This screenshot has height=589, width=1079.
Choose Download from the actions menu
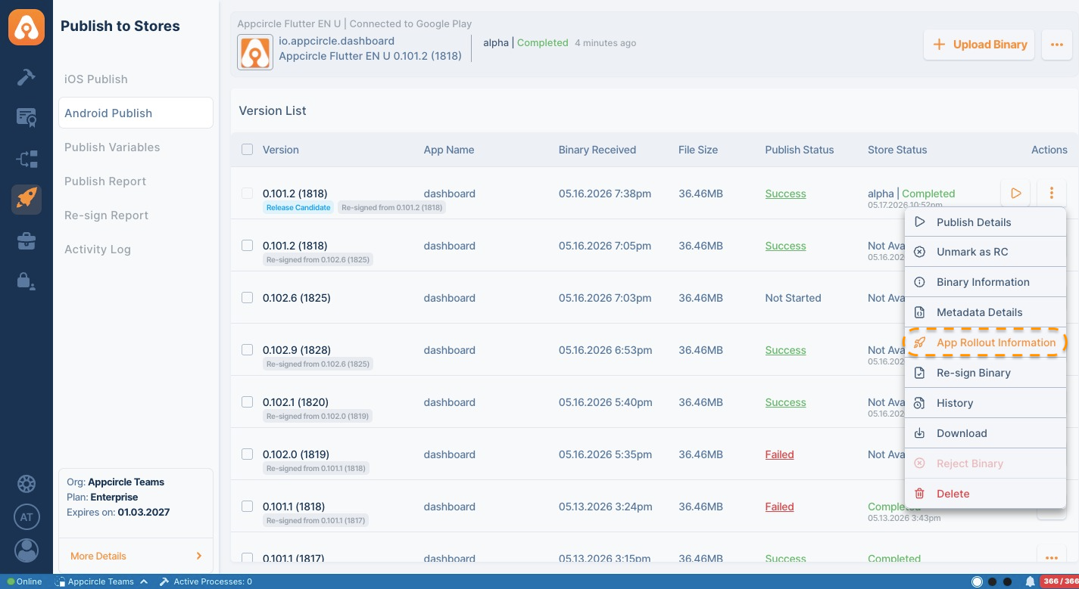(985, 433)
